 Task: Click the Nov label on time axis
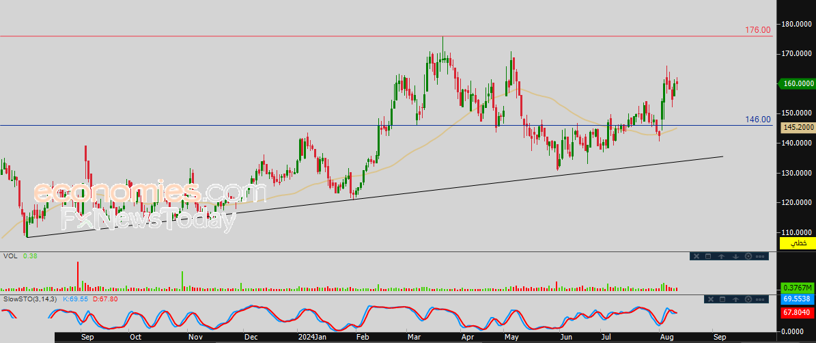tap(196, 337)
